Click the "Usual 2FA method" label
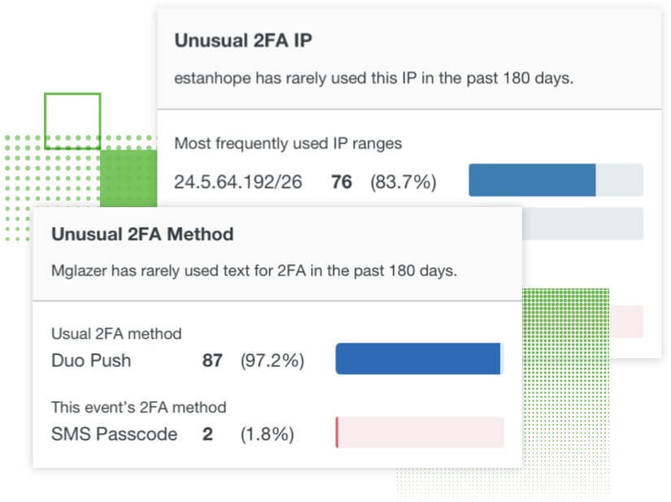Screen dimensions: 671x502 (x=116, y=334)
